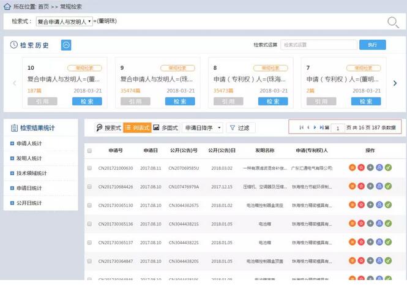407x288 pixels.
Task: Click the 申请号 column header
Action: click(116, 150)
